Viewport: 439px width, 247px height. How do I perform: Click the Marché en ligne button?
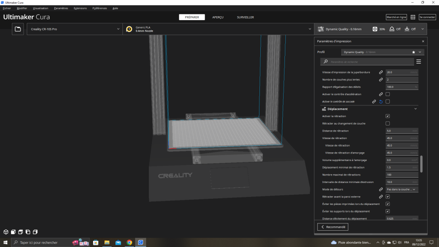click(x=396, y=18)
